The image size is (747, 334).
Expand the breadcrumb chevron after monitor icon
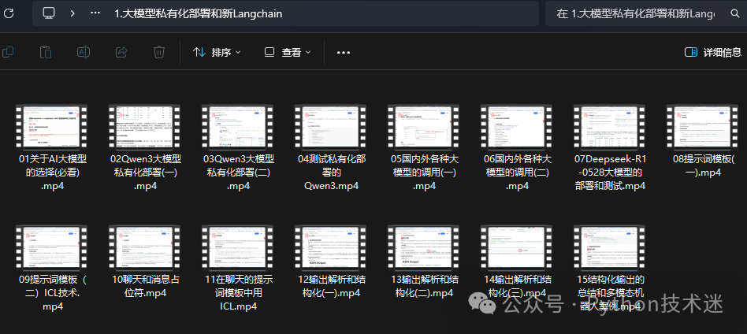72,13
